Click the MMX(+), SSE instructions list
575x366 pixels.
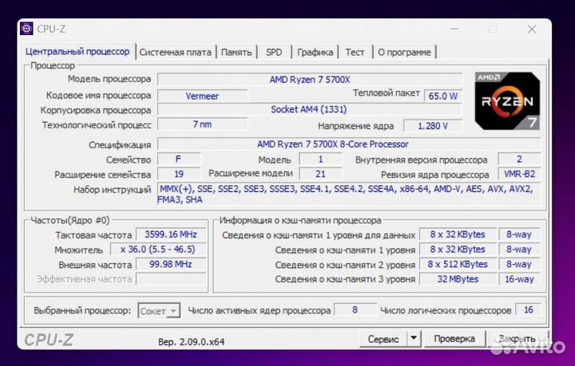tap(348, 195)
